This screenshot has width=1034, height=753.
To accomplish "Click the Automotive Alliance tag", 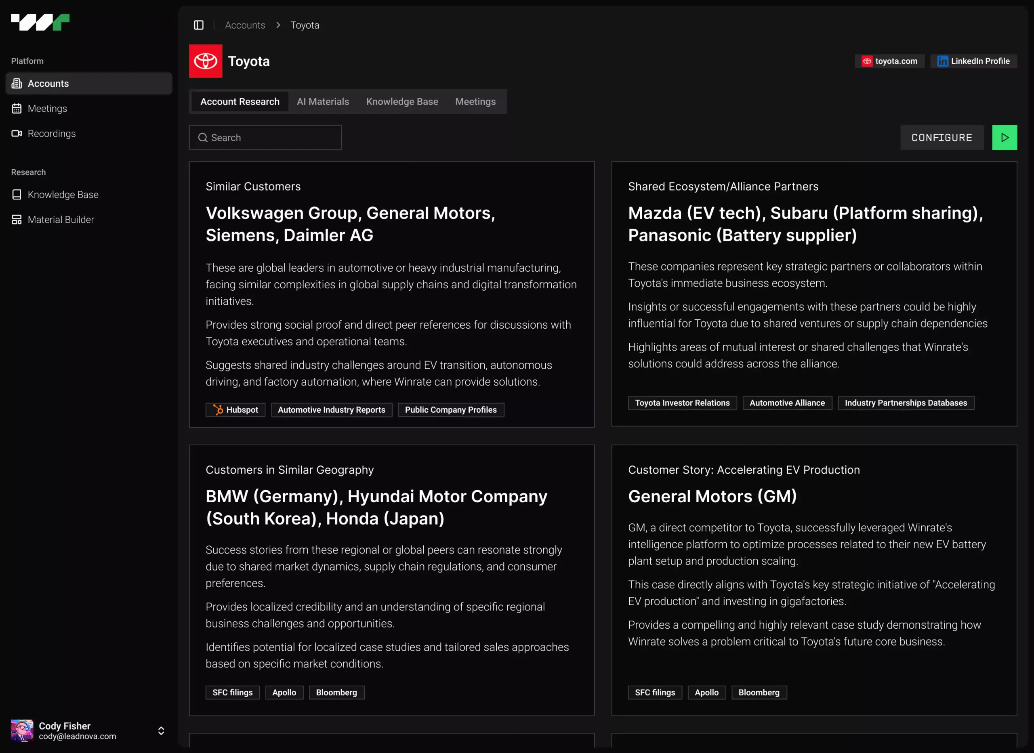I will click(x=787, y=403).
